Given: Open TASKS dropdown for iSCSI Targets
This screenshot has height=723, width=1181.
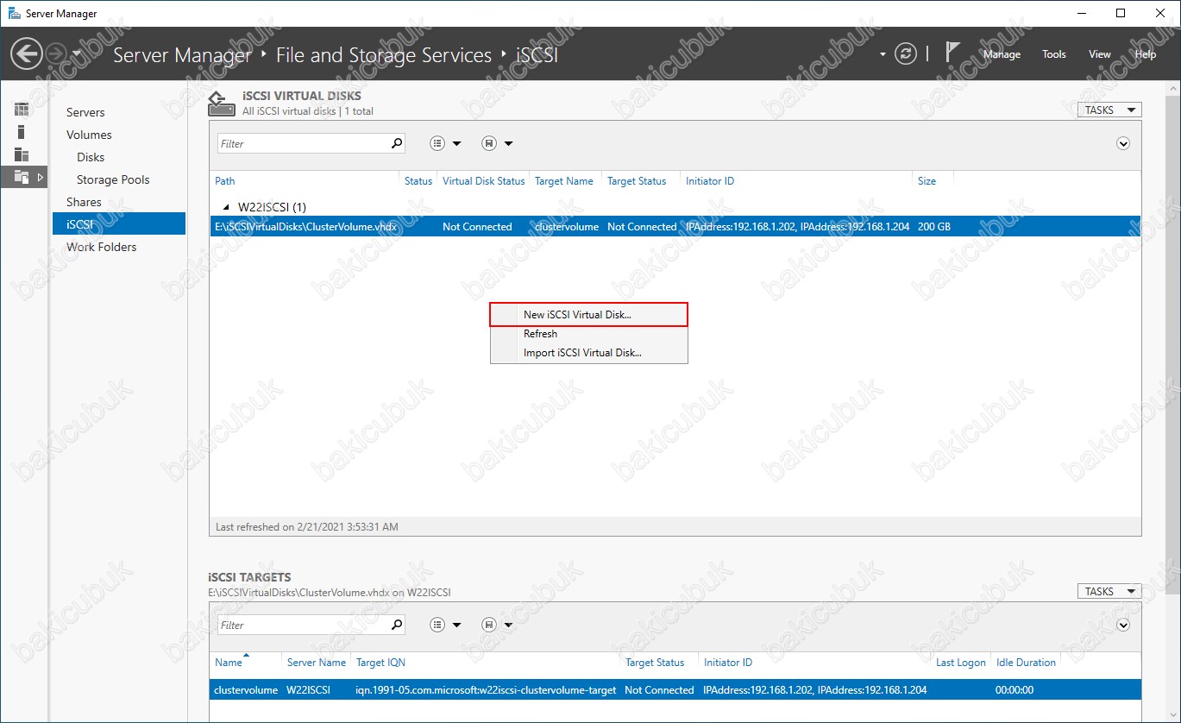Looking at the screenshot, I should [x=1109, y=591].
